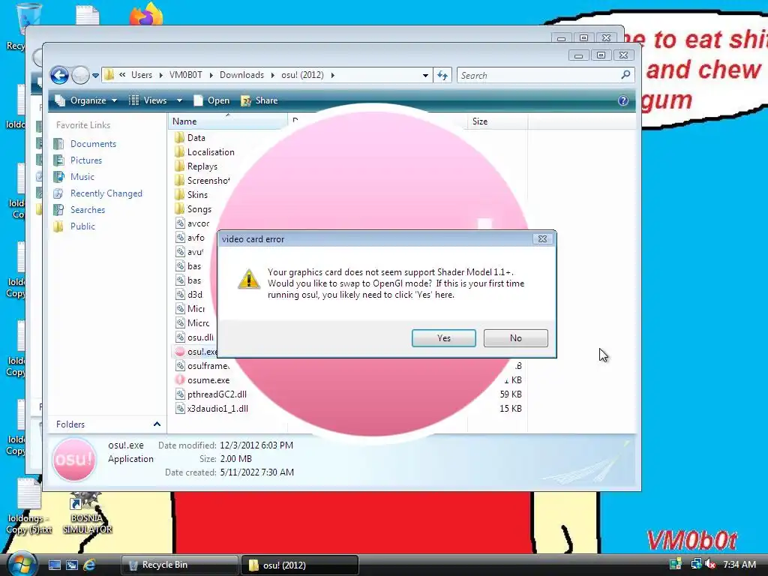The height and width of the screenshot is (576, 768).
Task: Click Yes in video card error dialog
Action: click(444, 338)
